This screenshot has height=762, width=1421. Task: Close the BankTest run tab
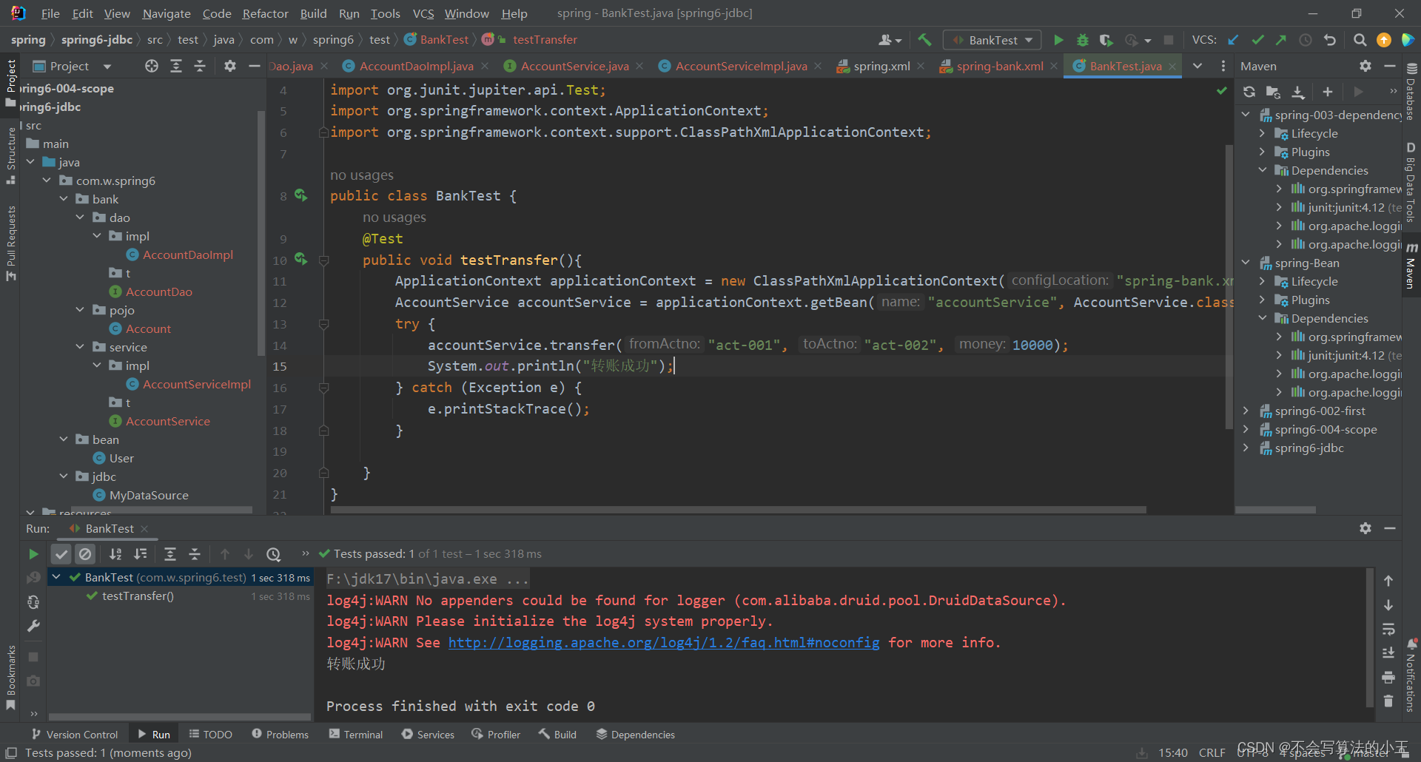coord(144,528)
